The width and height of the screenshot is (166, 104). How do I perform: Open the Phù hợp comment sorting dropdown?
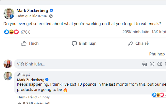[x=157, y=54]
